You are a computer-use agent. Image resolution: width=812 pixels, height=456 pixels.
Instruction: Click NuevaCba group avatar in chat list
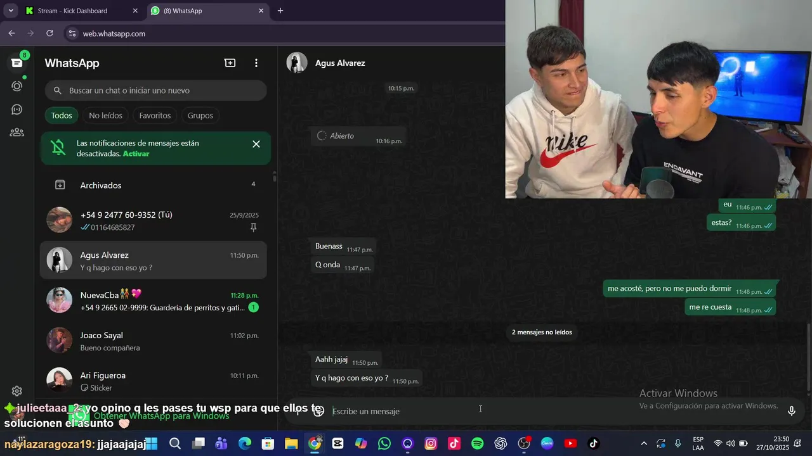(x=60, y=300)
